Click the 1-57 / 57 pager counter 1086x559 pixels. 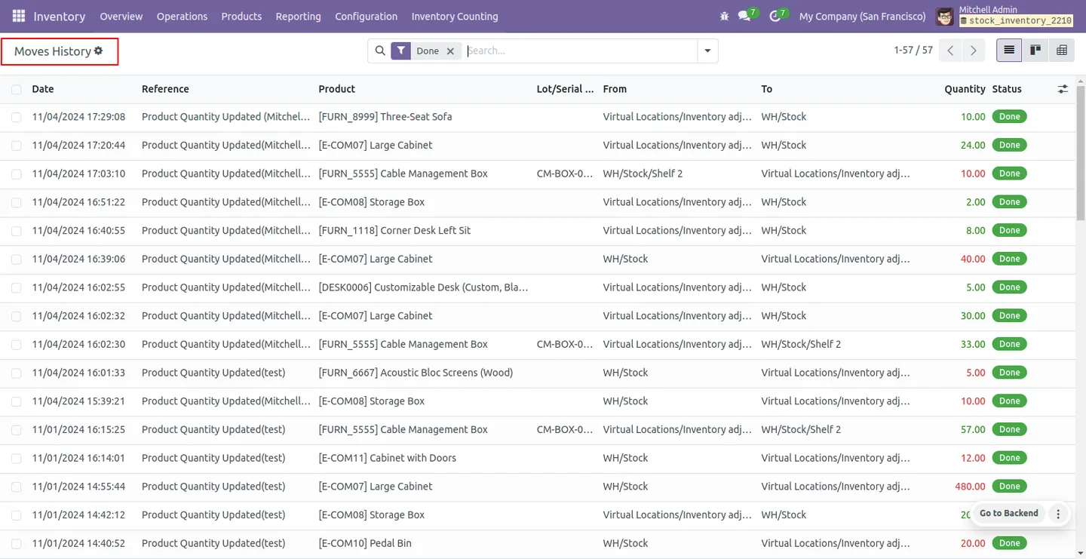click(913, 51)
